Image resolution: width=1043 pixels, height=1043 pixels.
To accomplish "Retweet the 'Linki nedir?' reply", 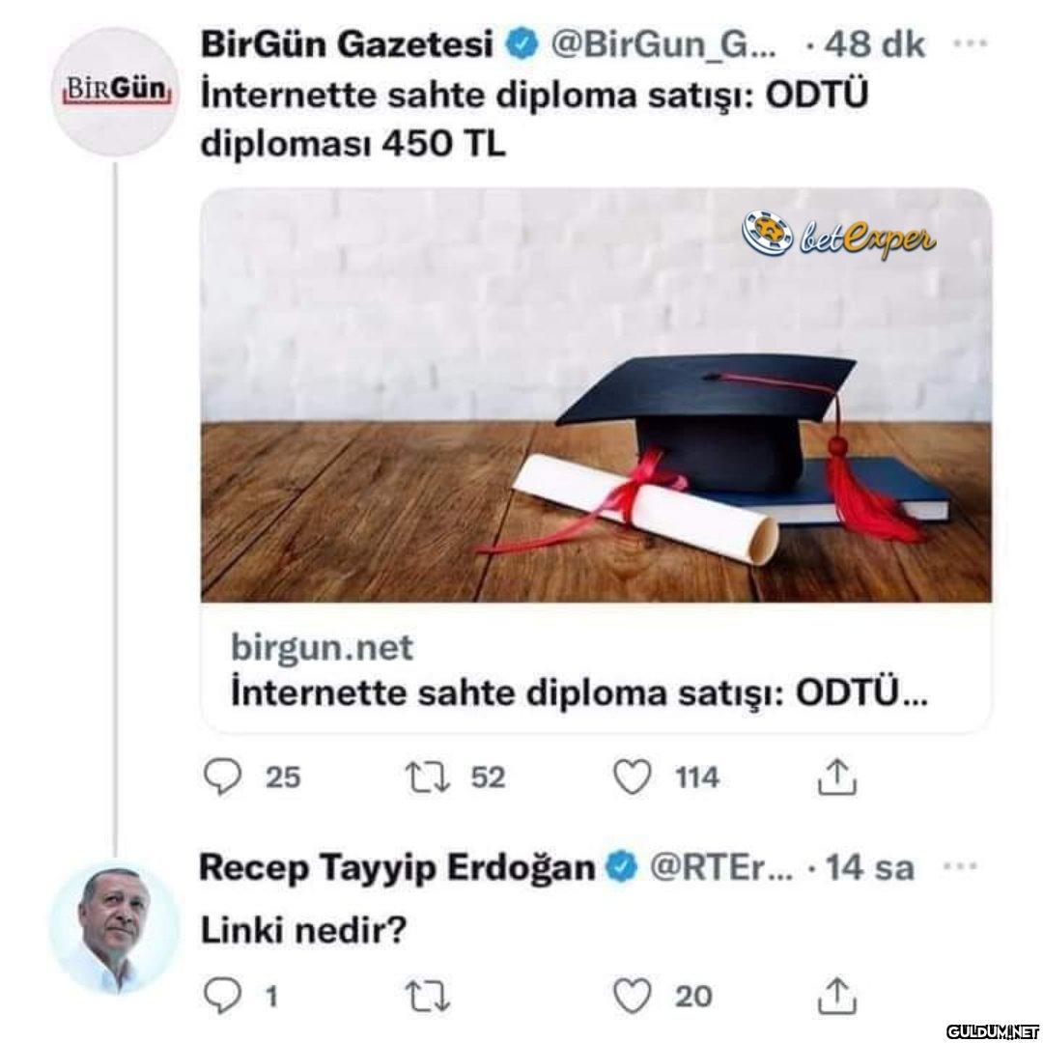I will tap(429, 997).
